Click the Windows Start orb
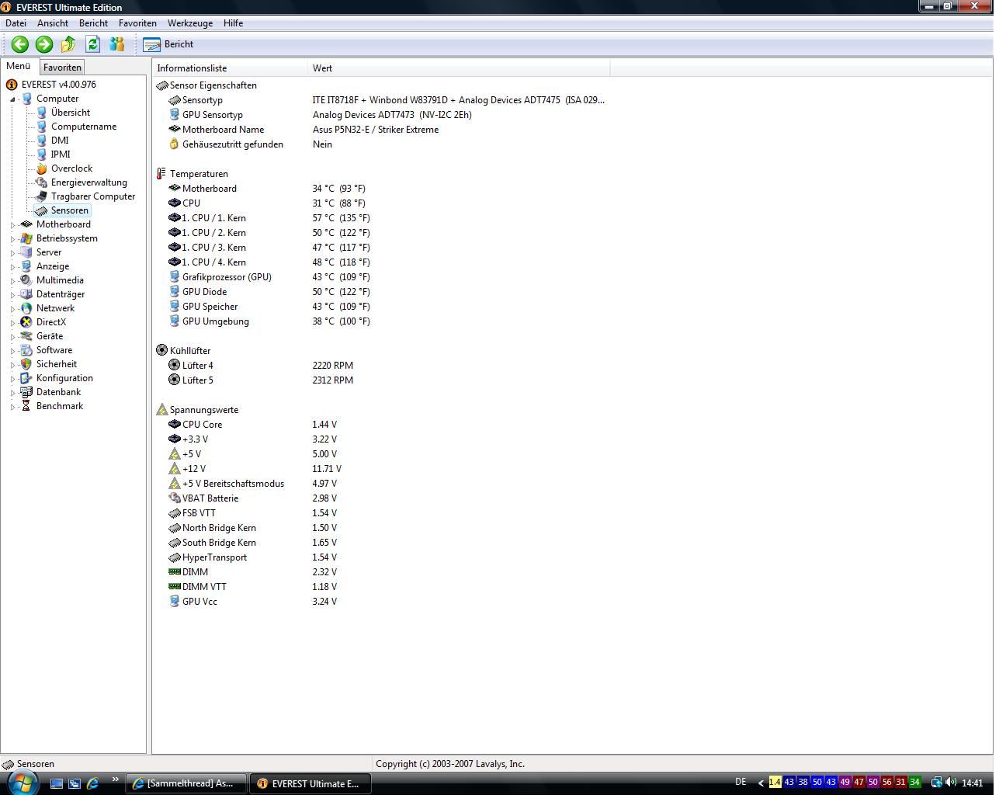This screenshot has height=795, width=1006. tap(22, 782)
